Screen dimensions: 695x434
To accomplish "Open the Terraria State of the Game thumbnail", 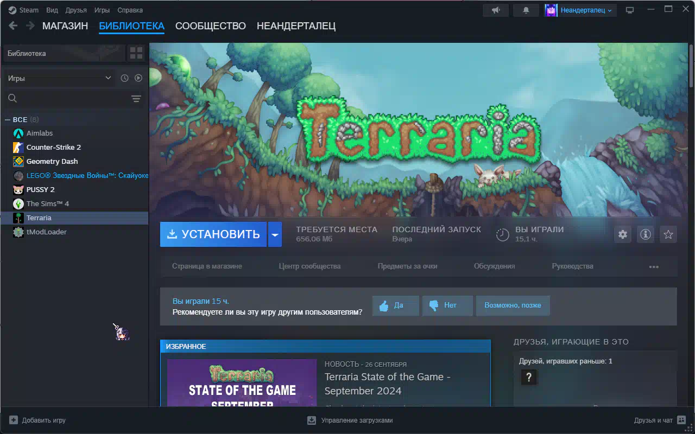I will coord(242,382).
